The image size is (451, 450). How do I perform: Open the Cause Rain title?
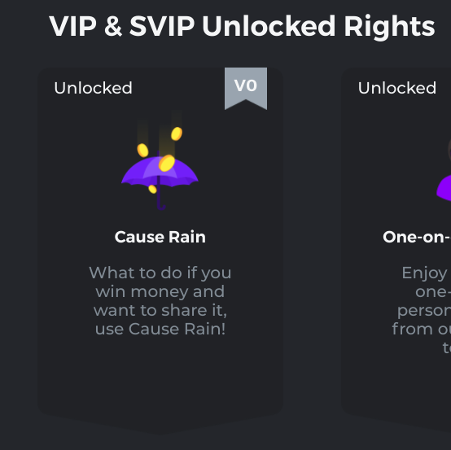(160, 238)
